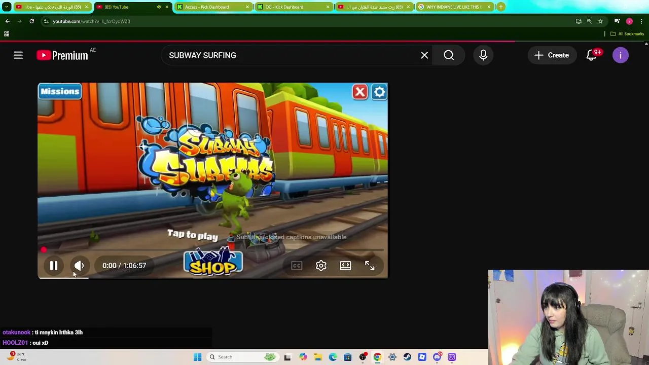Open the zoom indicator in address bar
Screen dimensions: 649x365
tap(589, 21)
